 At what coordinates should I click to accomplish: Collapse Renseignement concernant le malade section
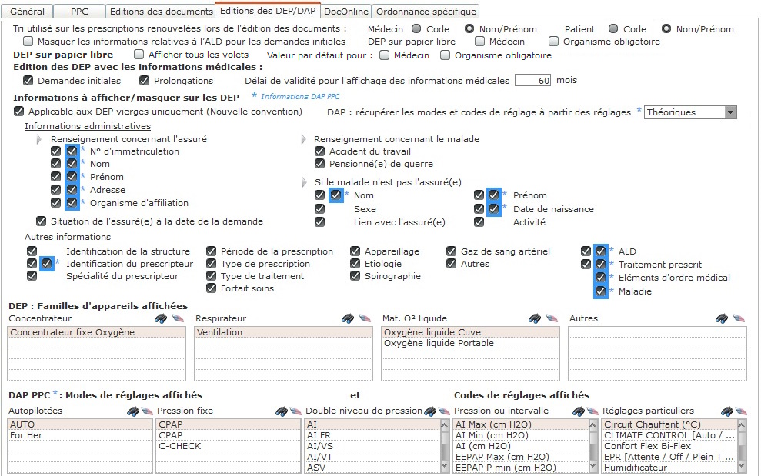(x=304, y=140)
